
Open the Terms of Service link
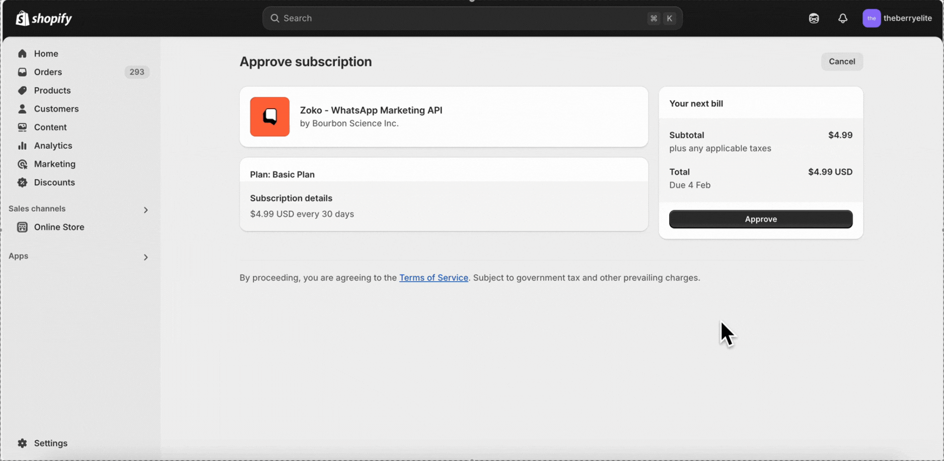[433, 278]
